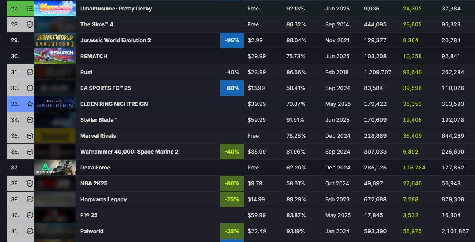Click the -75% discount badge
475x242 pixels.
tap(232, 199)
